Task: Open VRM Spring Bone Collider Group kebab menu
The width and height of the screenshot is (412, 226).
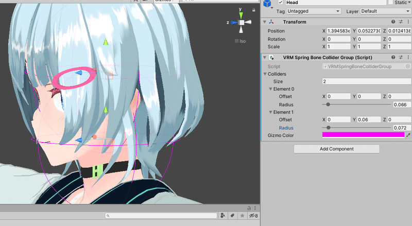Action: pos(408,57)
